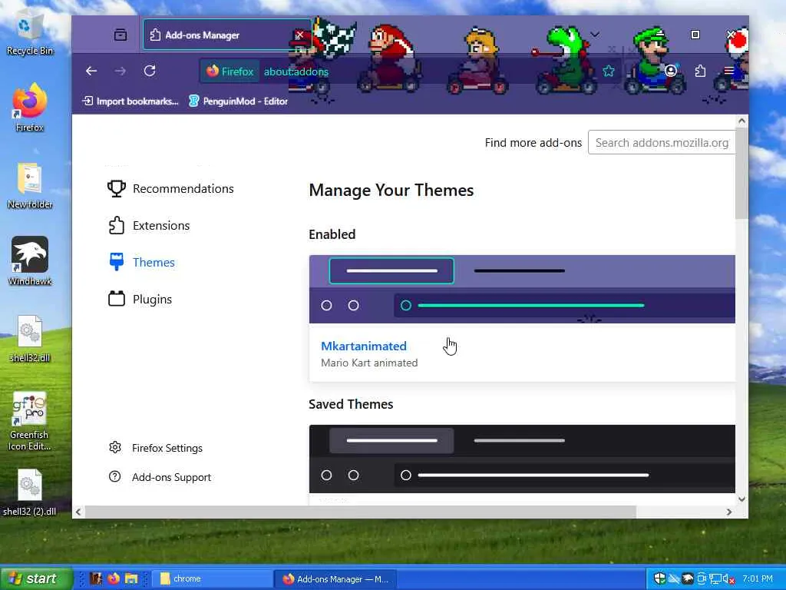Click the Mkartanimated theme preview image

click(522, 289)
